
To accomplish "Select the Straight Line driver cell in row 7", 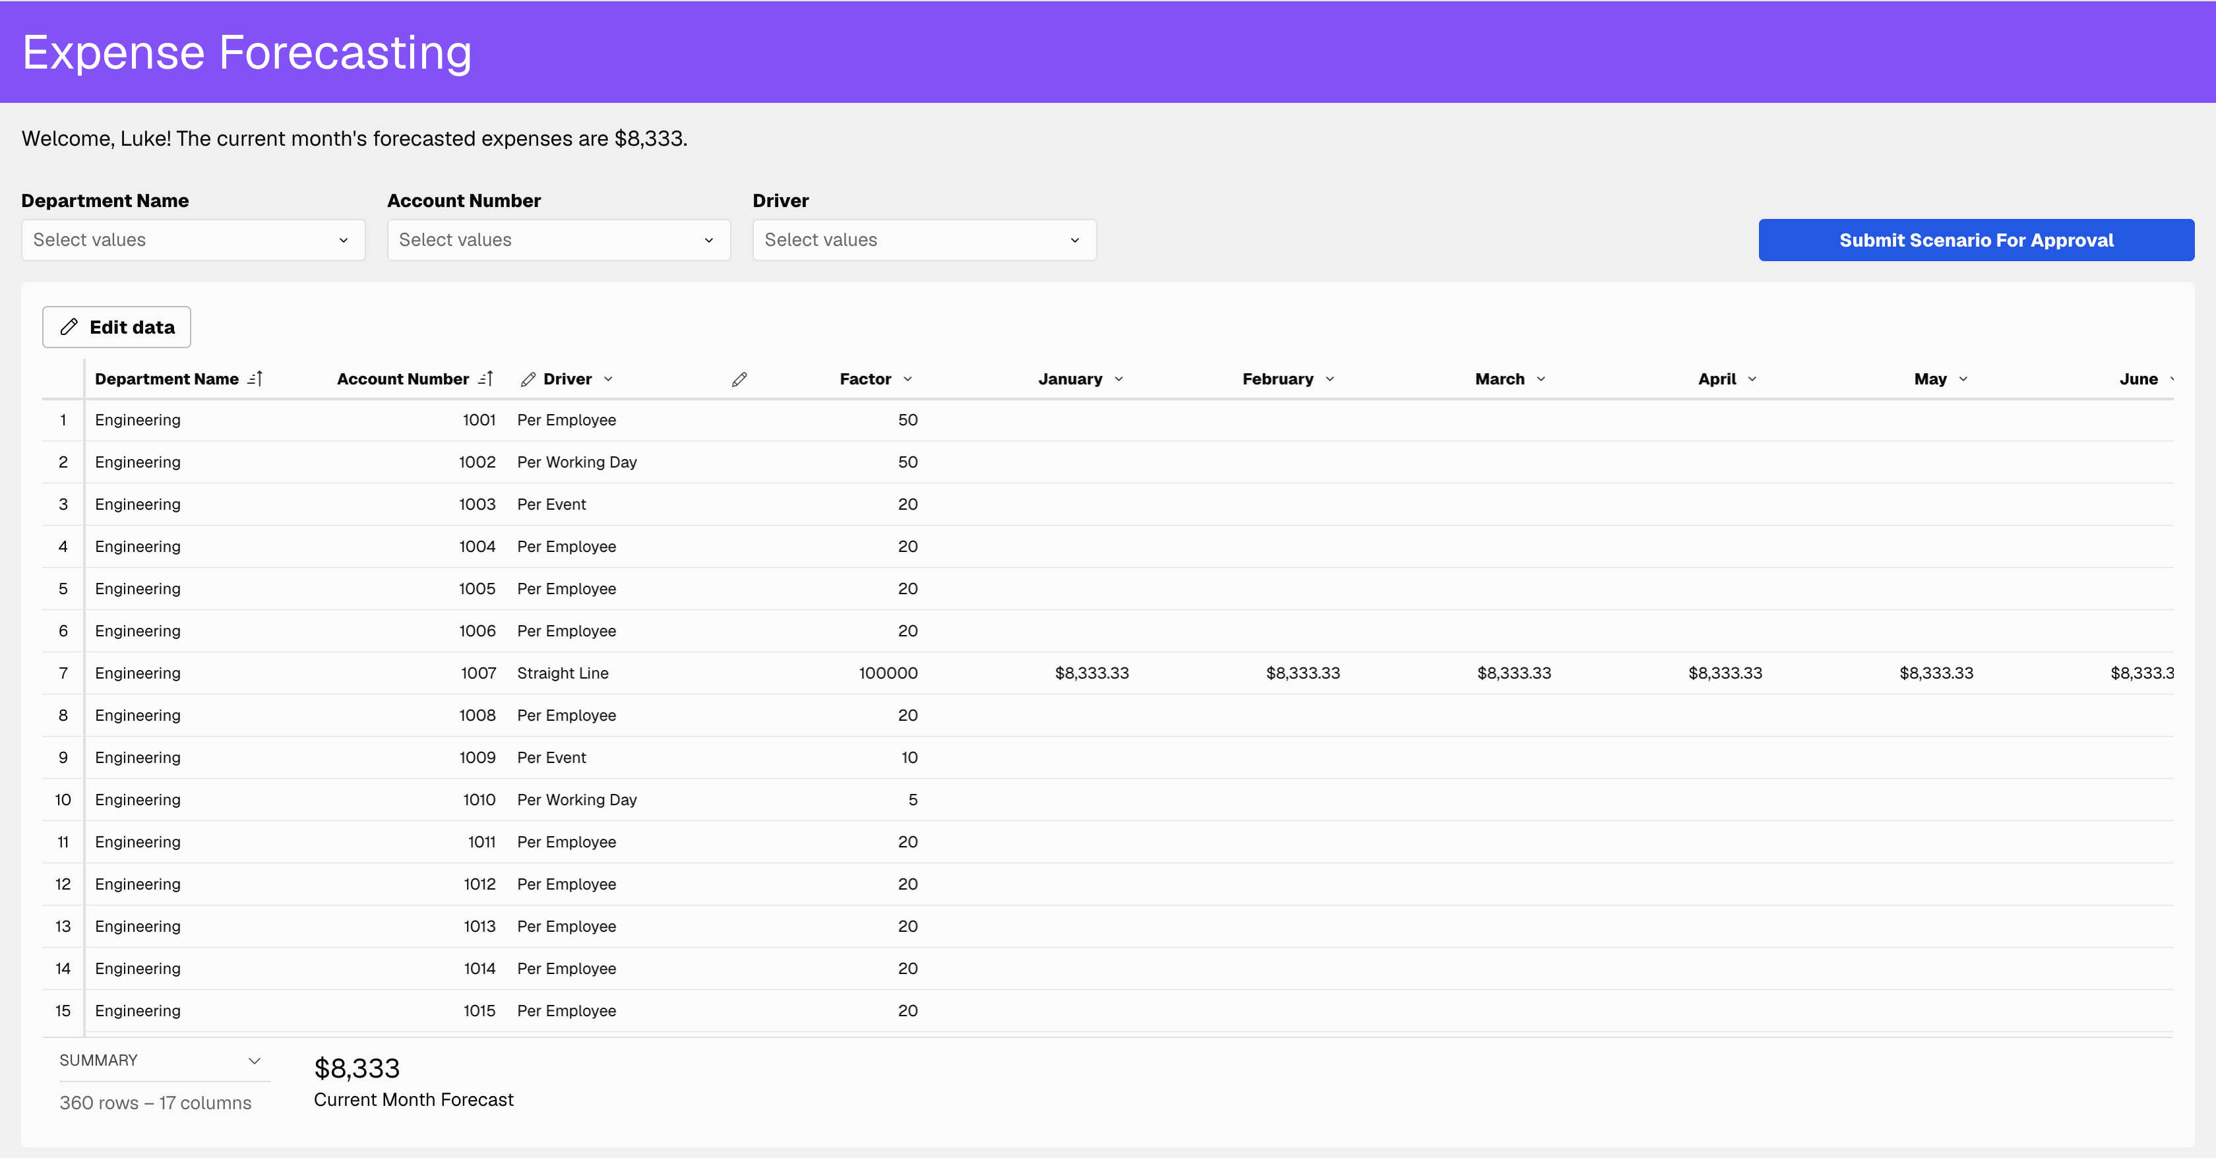I will click(562, 673).
